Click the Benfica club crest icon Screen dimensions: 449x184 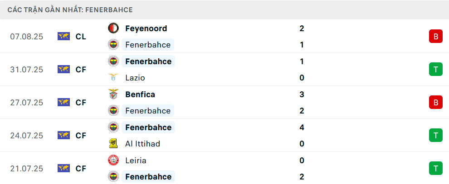(x=113, y=94)
